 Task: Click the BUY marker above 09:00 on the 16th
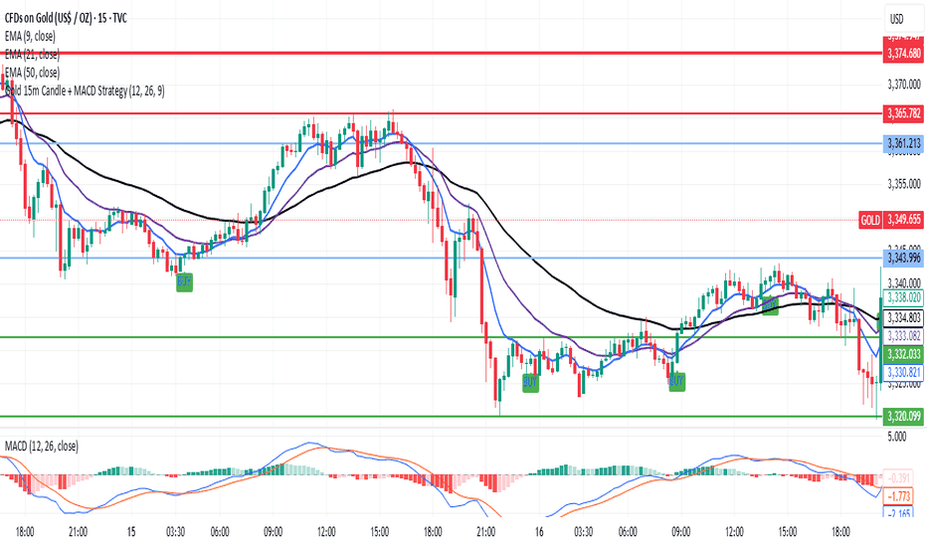tap(676, 382)
